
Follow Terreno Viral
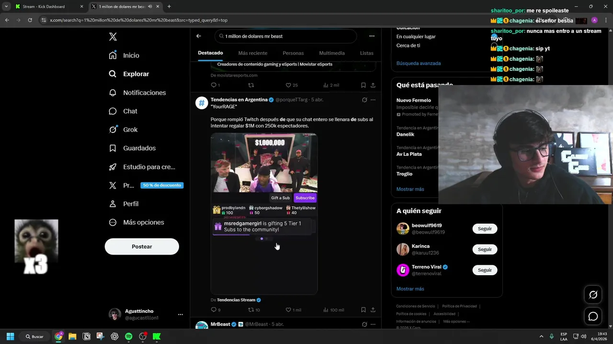(x=485, y=270)
